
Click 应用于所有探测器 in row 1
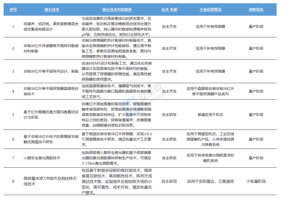pyautogui.click(x=210, y=26)
